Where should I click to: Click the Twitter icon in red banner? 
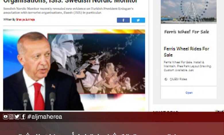(17, 117)
